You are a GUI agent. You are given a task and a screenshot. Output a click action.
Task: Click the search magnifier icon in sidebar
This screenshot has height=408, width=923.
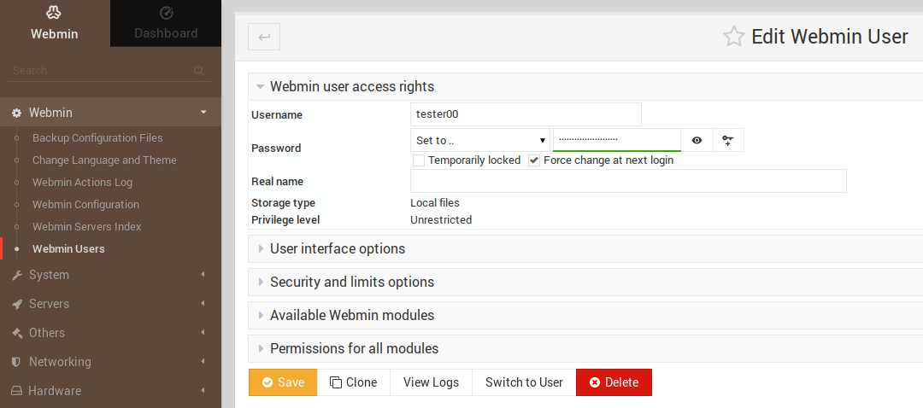(199, 71)
